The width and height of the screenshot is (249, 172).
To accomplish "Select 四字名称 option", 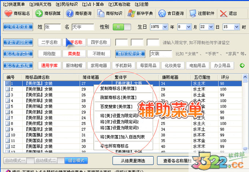I will pyautogui.click(x=99, y=42).
